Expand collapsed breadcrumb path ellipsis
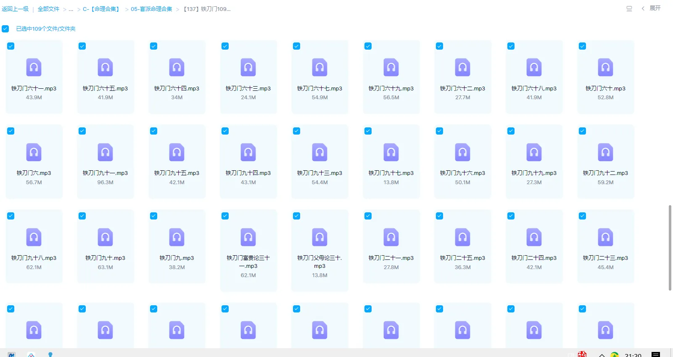This screenshot has height=357, width=673. pyautogui.click(x=71, y=9)
